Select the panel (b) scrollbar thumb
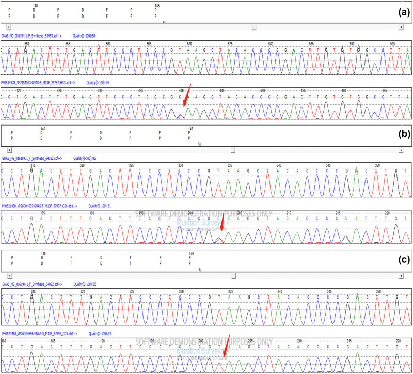Image resolution: width=413 pixels, height=374 pixels. tap(233, 150)
